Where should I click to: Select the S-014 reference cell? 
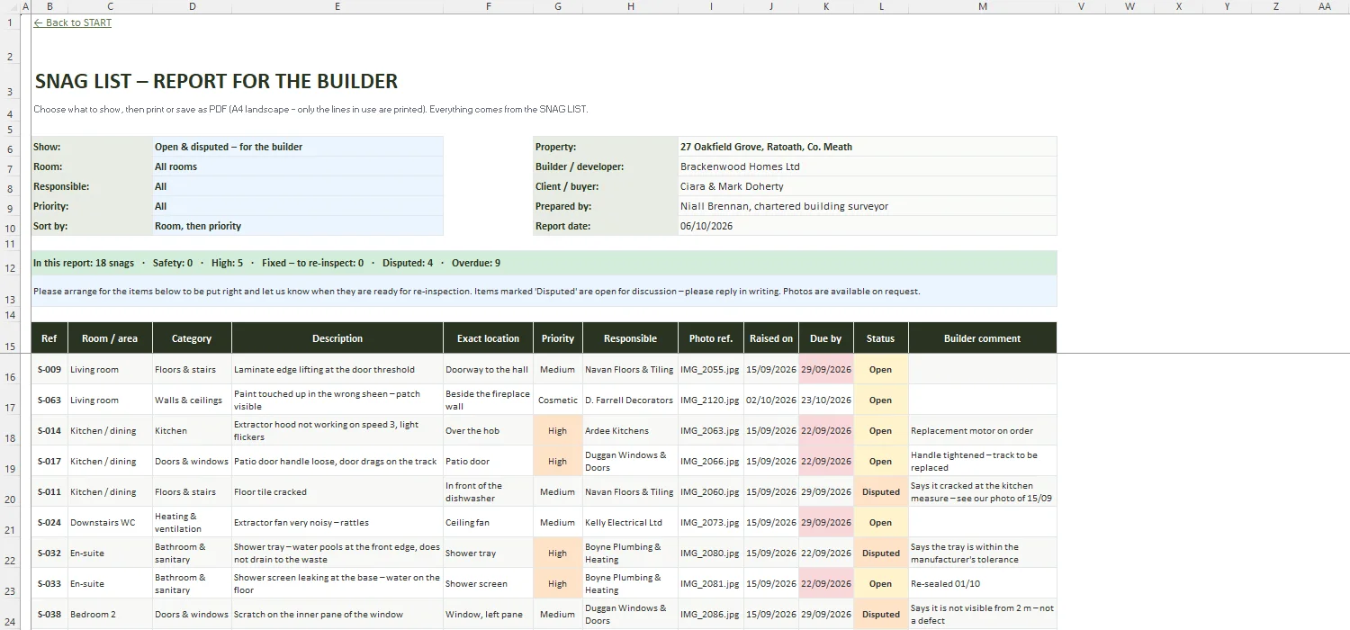point(49,430)
